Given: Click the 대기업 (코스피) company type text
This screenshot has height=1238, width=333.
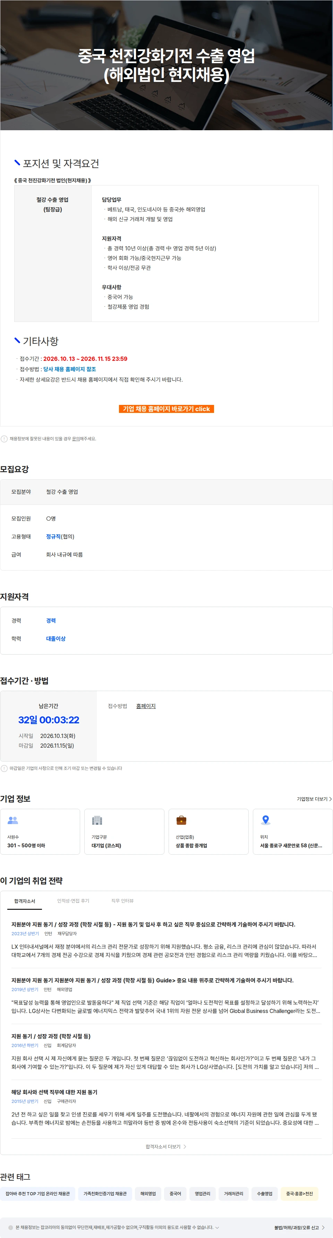Looking at the screenshot, I should [106, 845].
